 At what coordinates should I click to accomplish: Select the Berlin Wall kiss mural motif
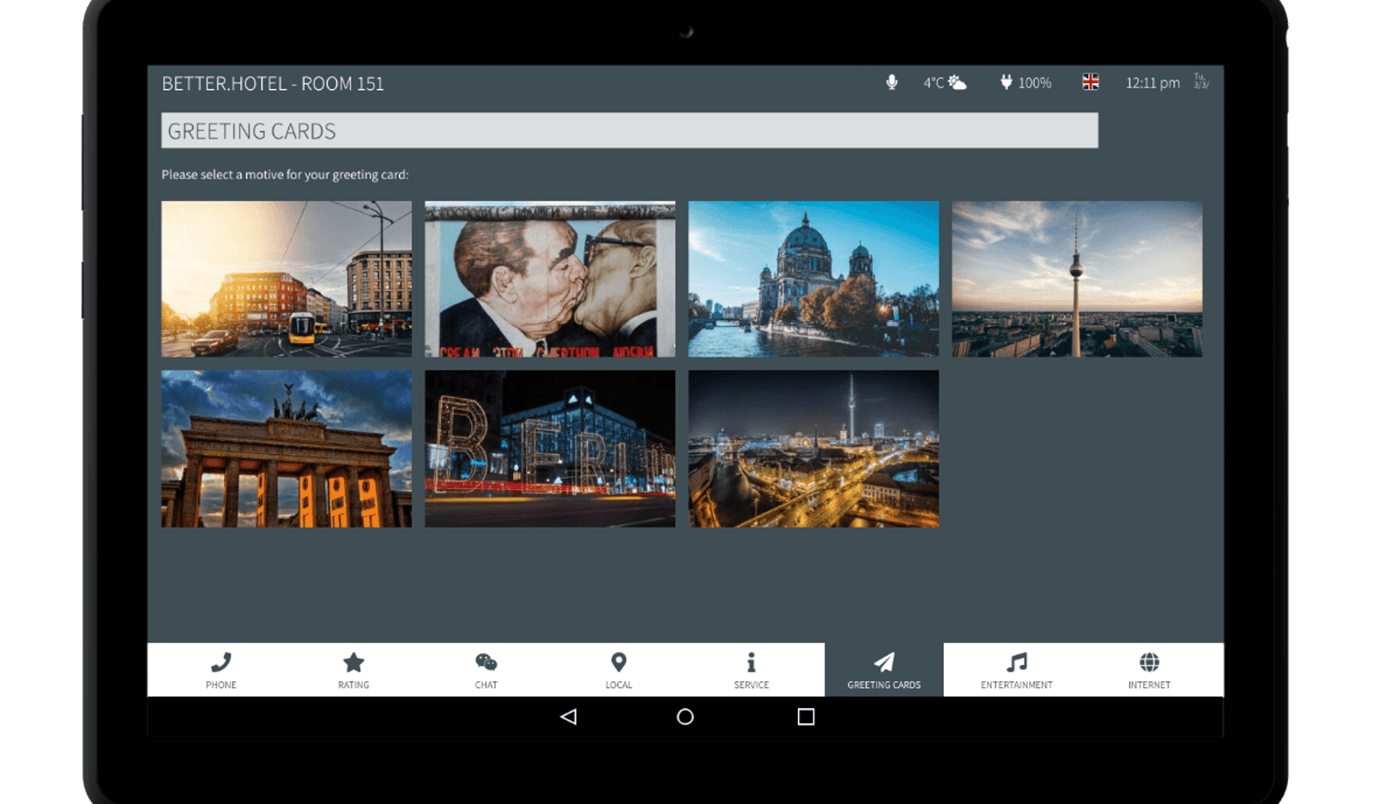tap(550, 279)
